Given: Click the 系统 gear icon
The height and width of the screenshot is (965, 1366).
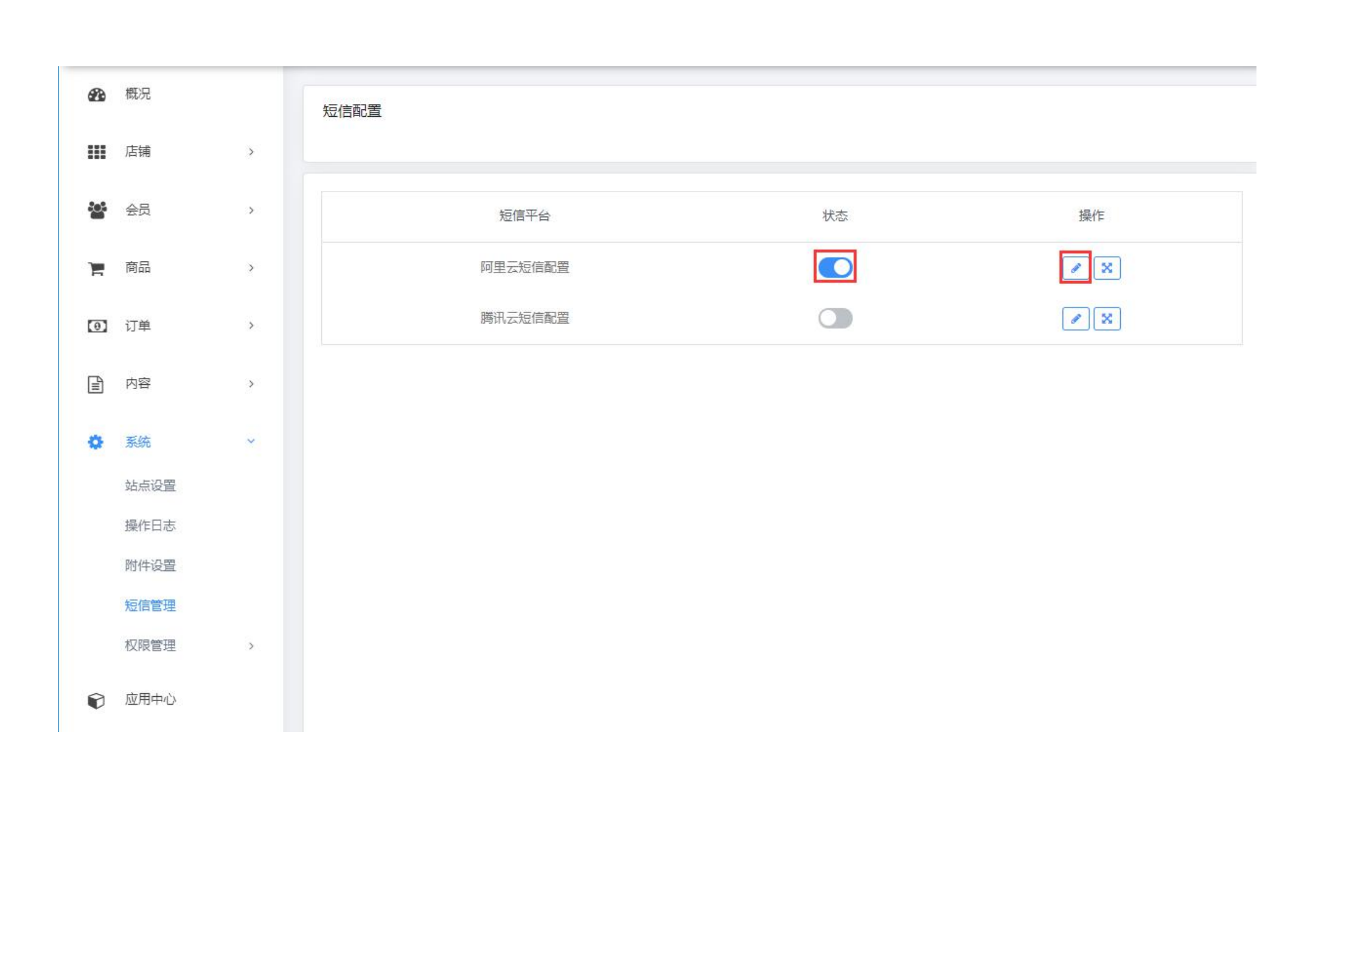Looking at the screenshot, I should pyautogui.click(x=96, y=442).
